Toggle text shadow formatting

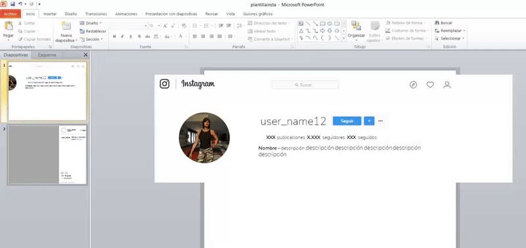pyautogui.click(x=139, y=37)
